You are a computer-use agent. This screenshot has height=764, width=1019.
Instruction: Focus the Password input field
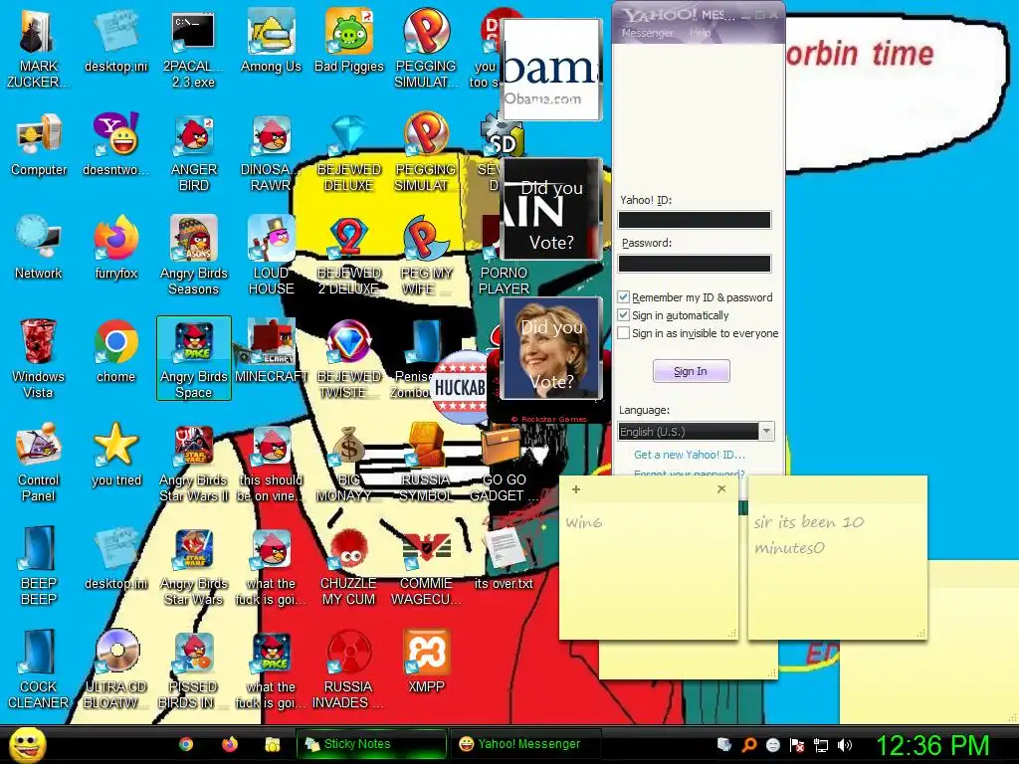point(695,263)
